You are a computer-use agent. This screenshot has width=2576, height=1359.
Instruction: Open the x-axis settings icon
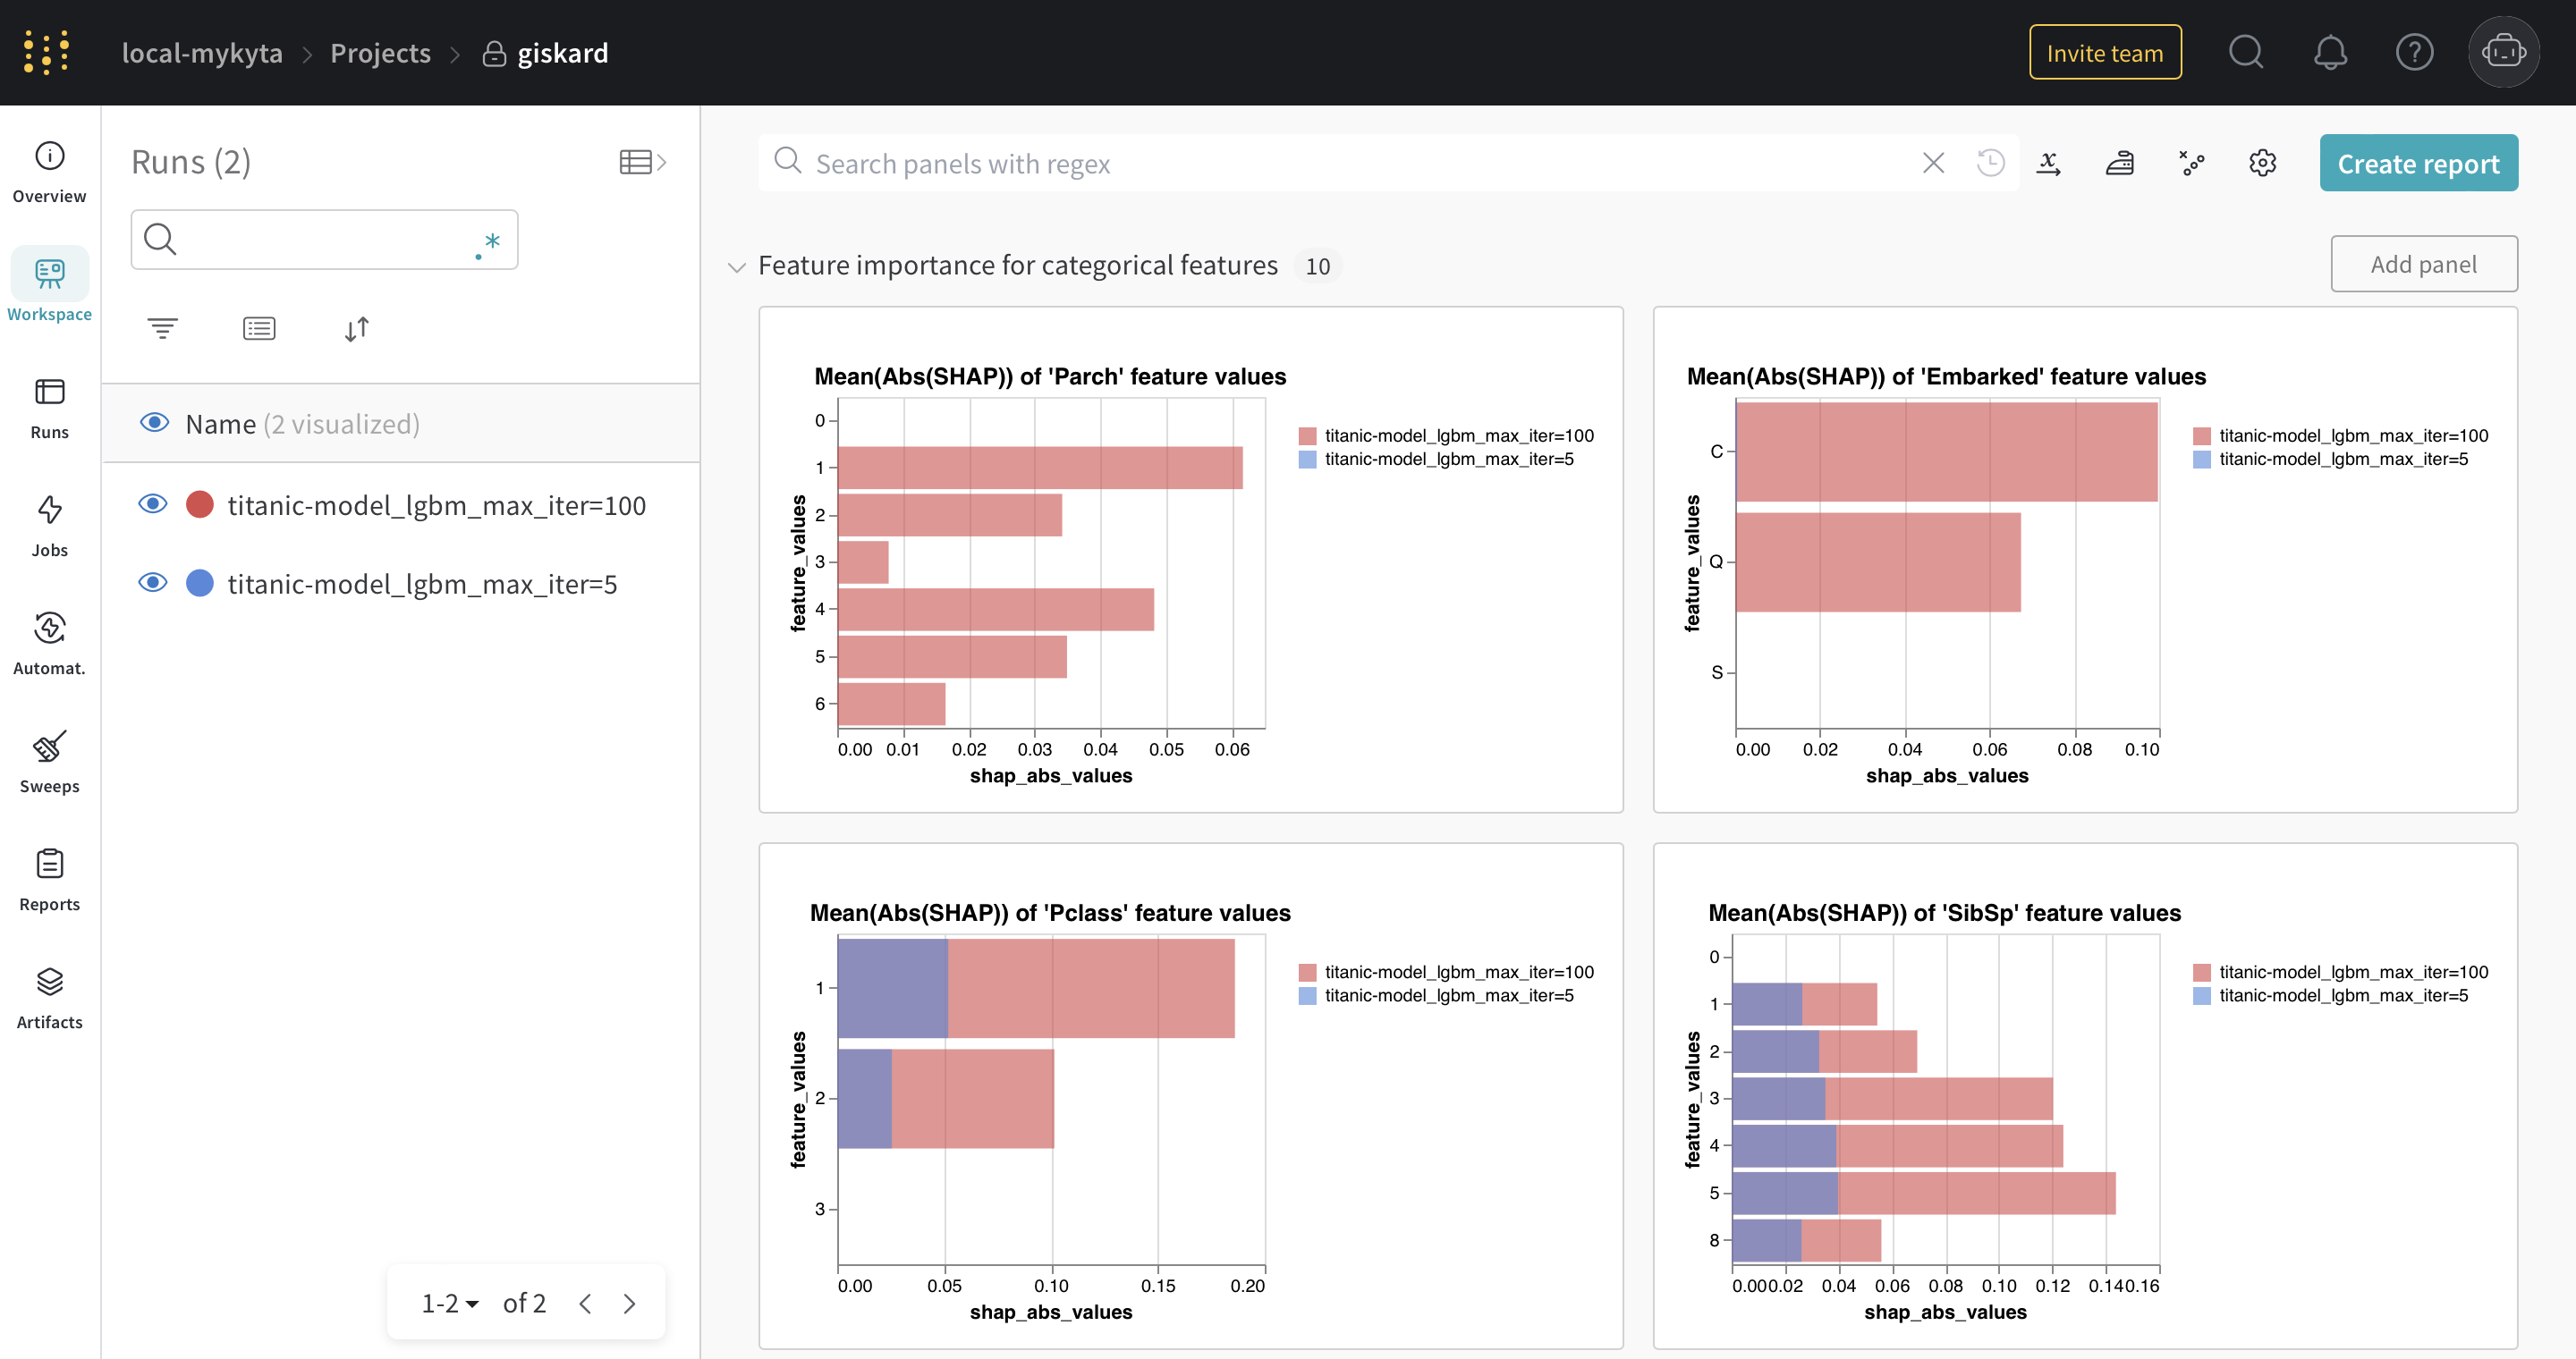[2049, 163]
